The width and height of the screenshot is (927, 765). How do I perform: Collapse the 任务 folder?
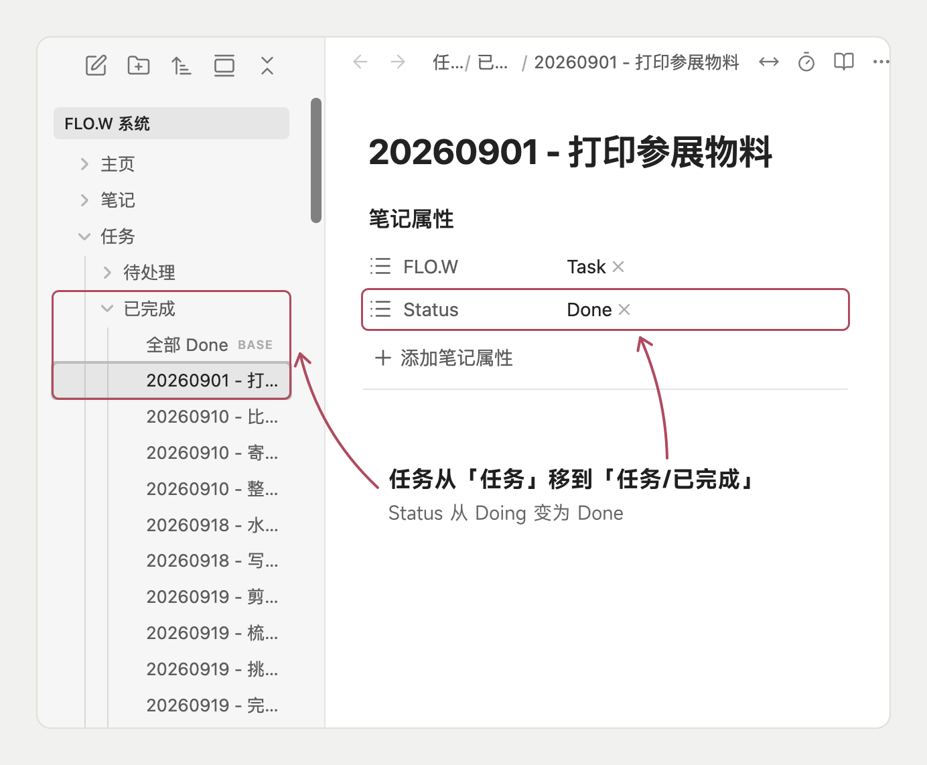(84, 236)
